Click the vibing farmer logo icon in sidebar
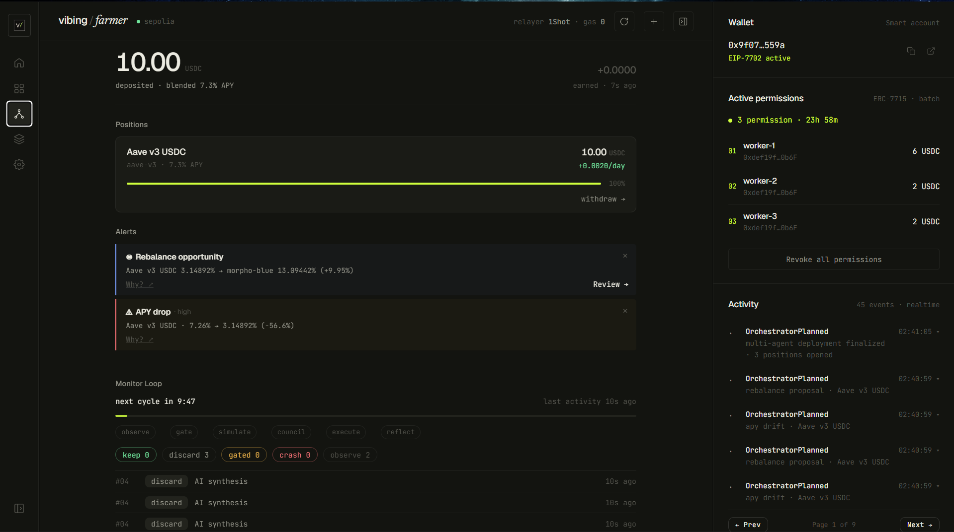The width and height of the screenshot is (954, 532). (x=19, y=25)
